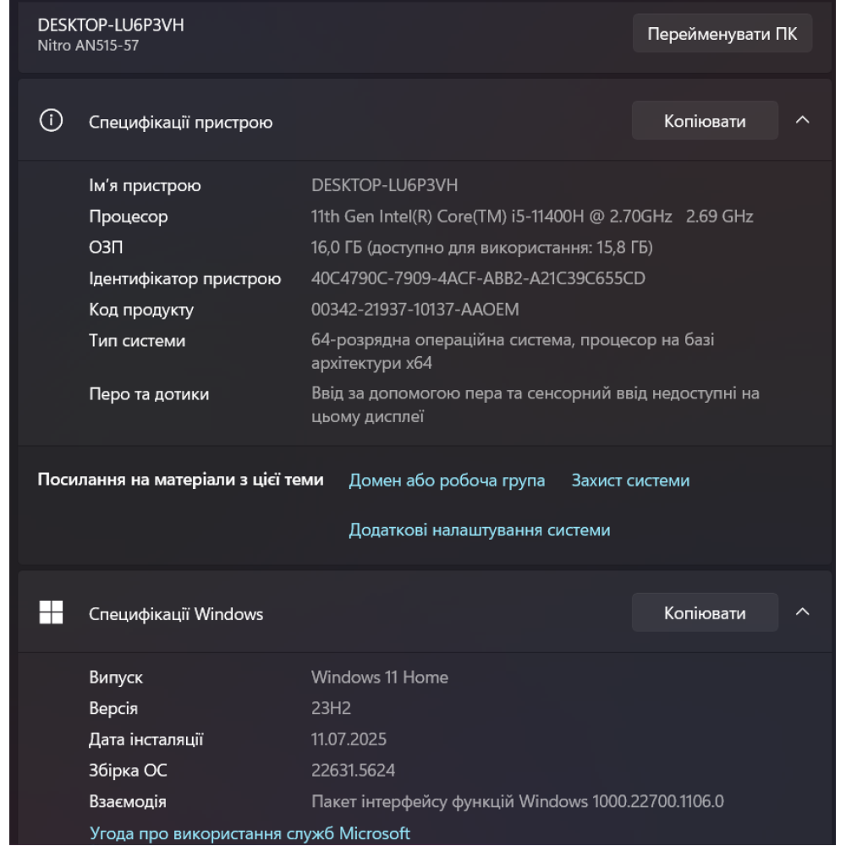Copy device specifications with Копіювати button
The width and height of the screenshot is (846, 846).
704,121
